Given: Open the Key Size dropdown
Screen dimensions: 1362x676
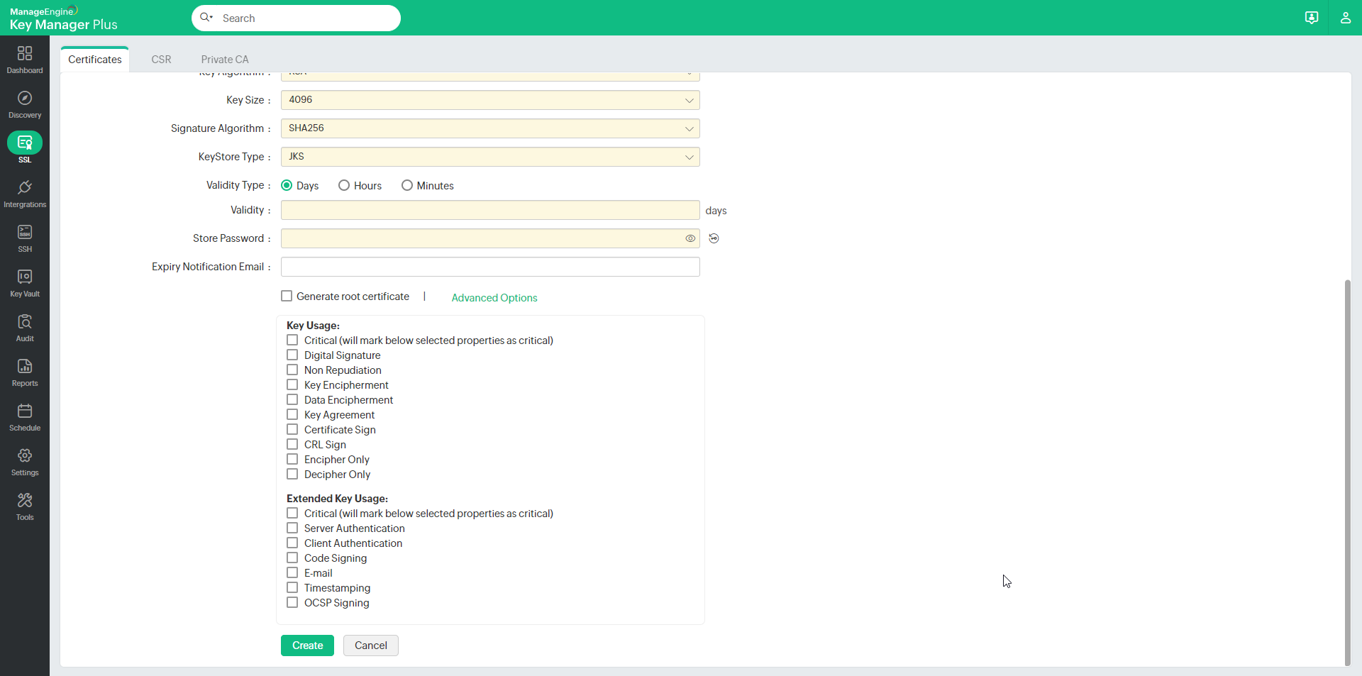Looking at the screenshot, I should coord(490,100).
